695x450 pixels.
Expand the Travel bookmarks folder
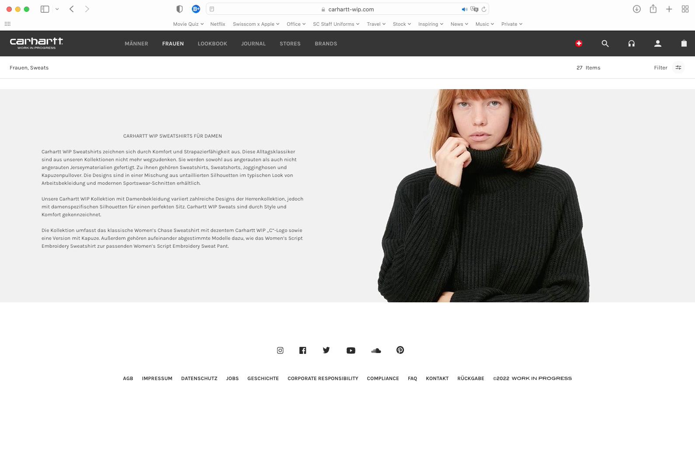(x=376, y=24)
